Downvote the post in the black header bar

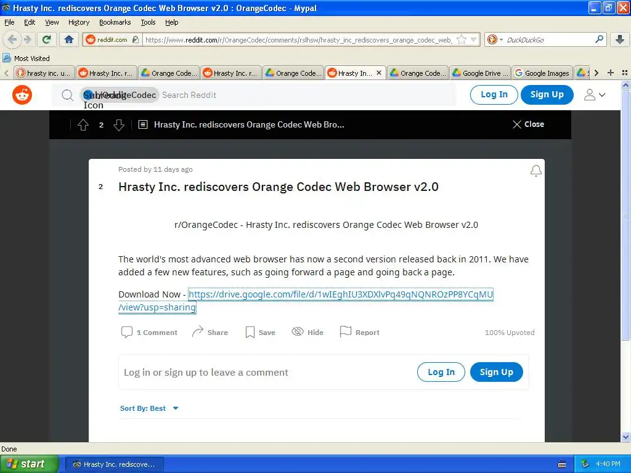[x=119, y=124]
